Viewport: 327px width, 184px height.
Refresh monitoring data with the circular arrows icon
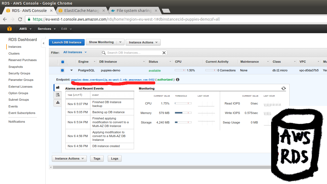pyautogui.click(x=284, y=88)
